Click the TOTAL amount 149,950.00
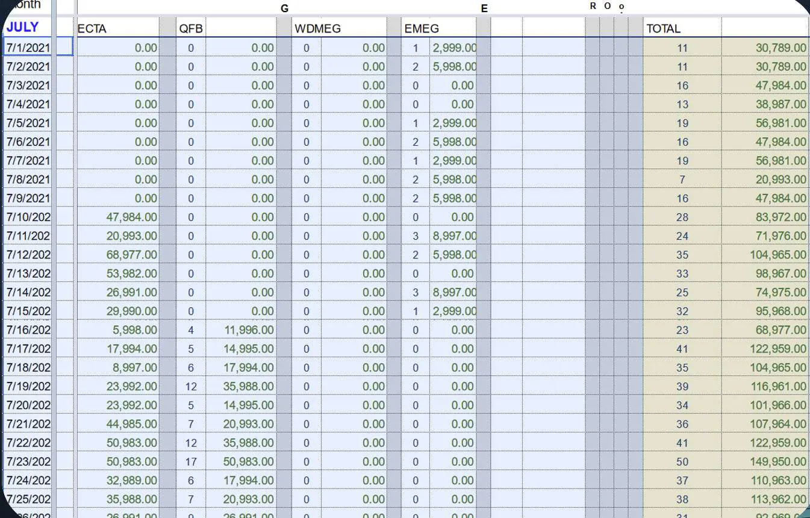This screenshot has width=810, height=518. click(765, 462)
